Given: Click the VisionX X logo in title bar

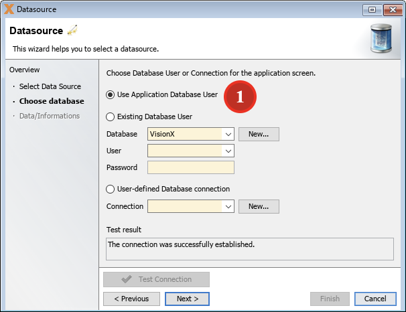Looking at the screenshot, I should 9,9.
